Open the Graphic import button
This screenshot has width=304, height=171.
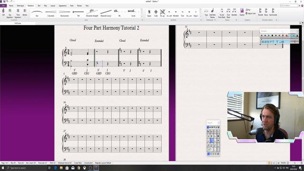coord(242,12)
